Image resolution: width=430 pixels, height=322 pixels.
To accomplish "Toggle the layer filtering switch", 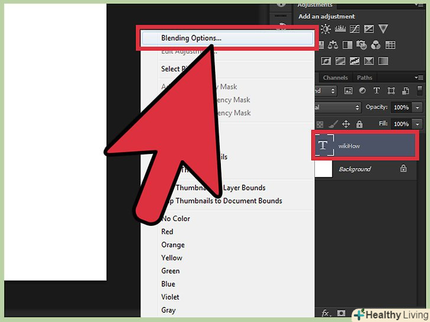I will [x=419, y=91].
